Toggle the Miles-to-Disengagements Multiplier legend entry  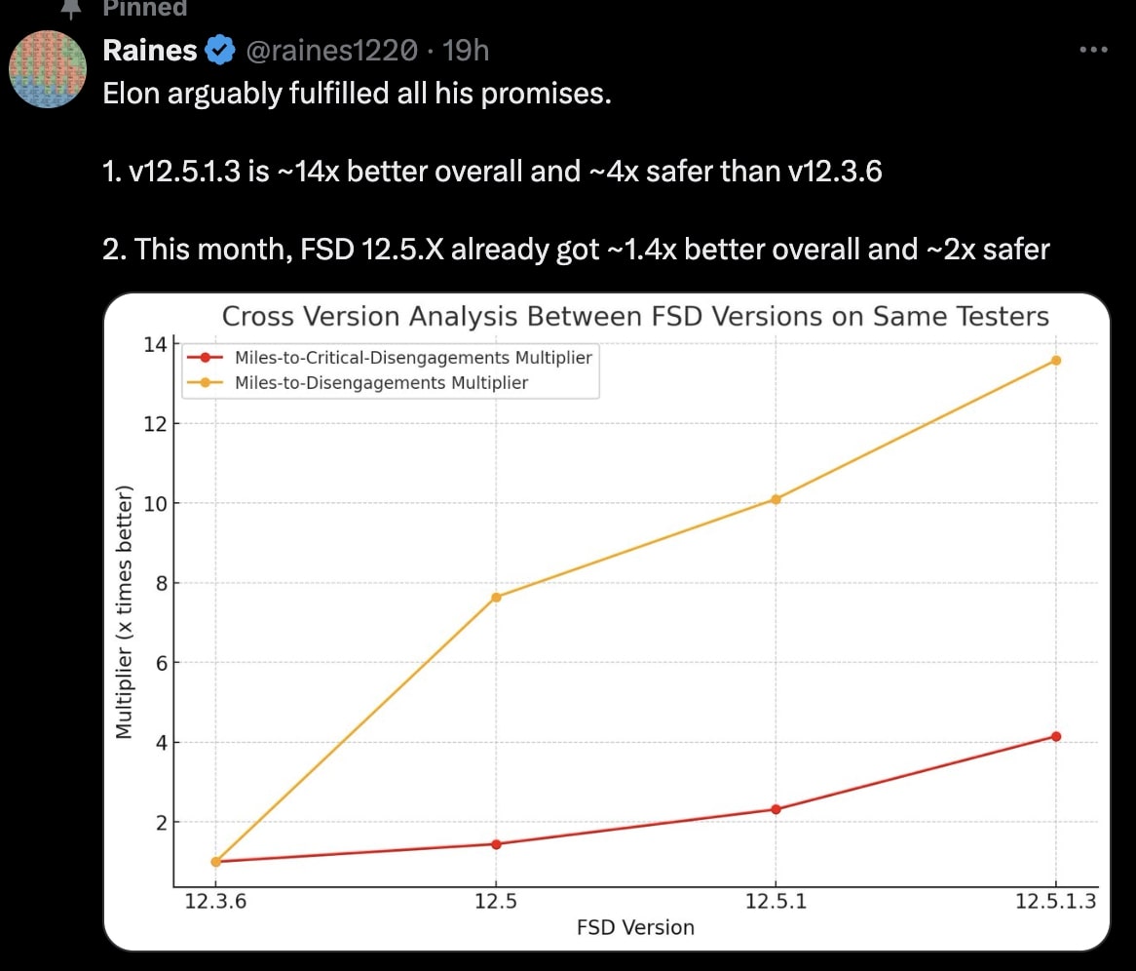380,382
